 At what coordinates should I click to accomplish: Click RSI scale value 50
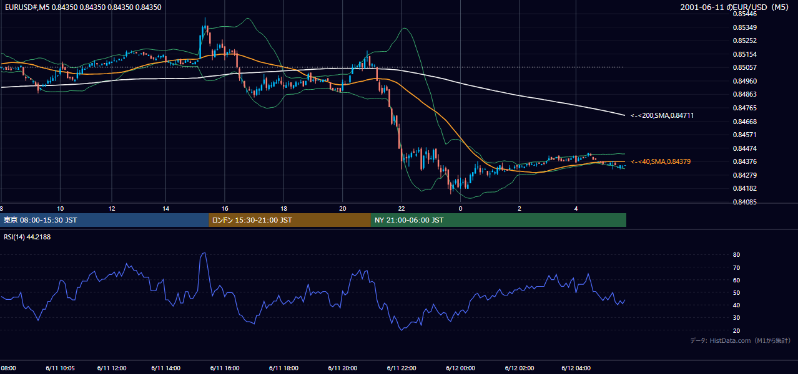(736, 292)
